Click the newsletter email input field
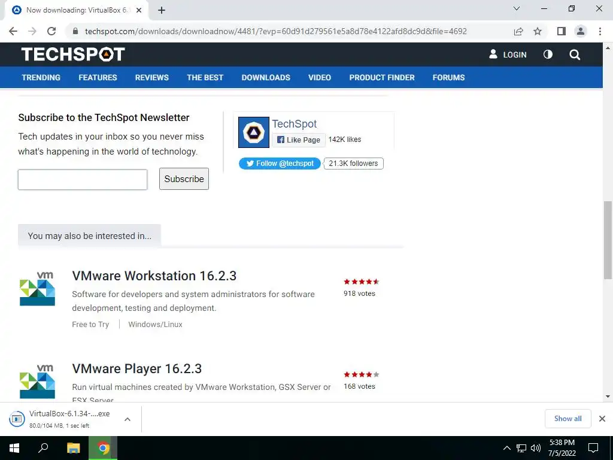 pyautogui.click(x=83, y=180)
